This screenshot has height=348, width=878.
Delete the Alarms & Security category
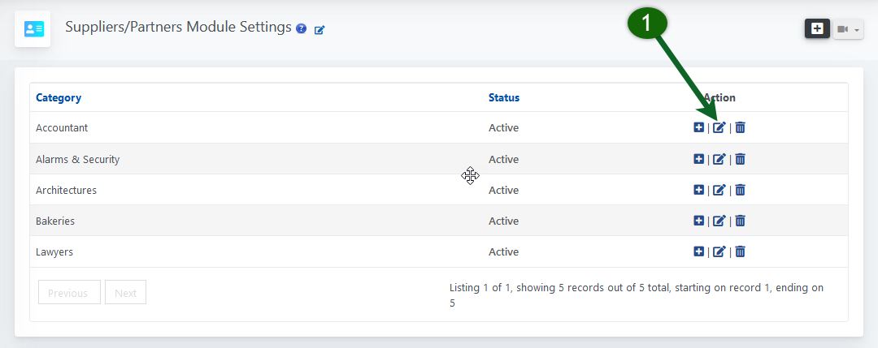tap(740, 159)
